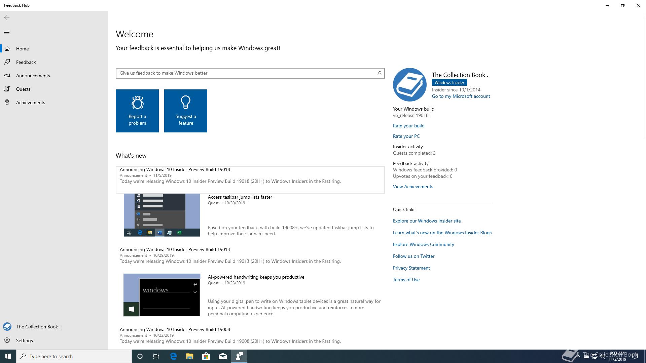Open the Privacy Statement link

[411, 268]
